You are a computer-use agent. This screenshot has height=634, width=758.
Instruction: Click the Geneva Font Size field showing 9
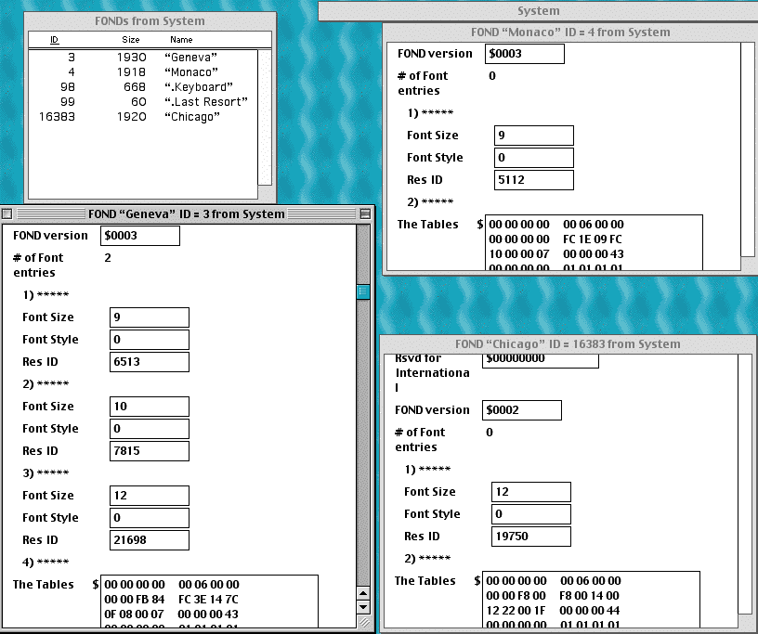coord(150,317)
